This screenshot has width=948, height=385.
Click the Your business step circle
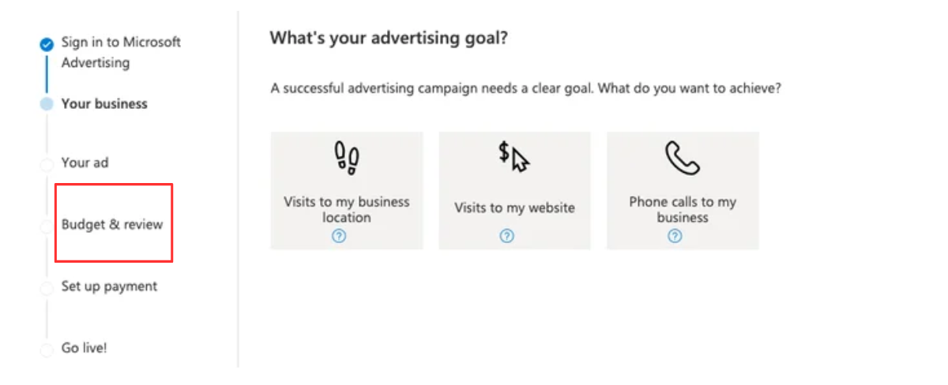[x=47, y=104]
